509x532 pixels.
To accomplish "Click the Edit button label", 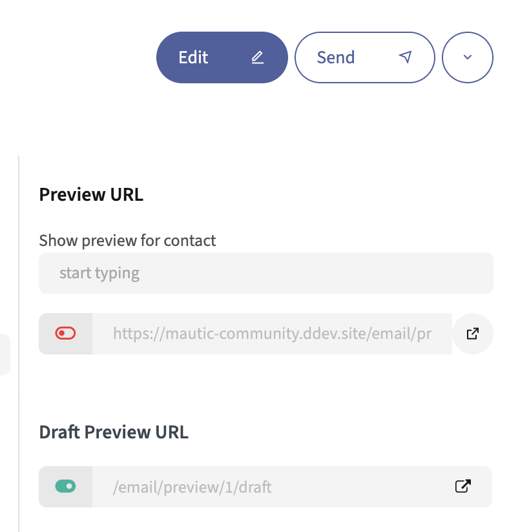I will click(194, 57).
